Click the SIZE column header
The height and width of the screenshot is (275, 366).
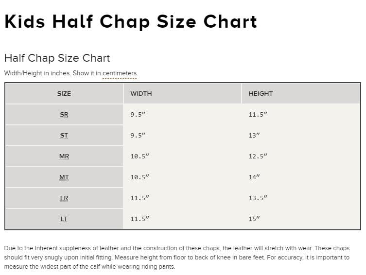pos(64,93)
